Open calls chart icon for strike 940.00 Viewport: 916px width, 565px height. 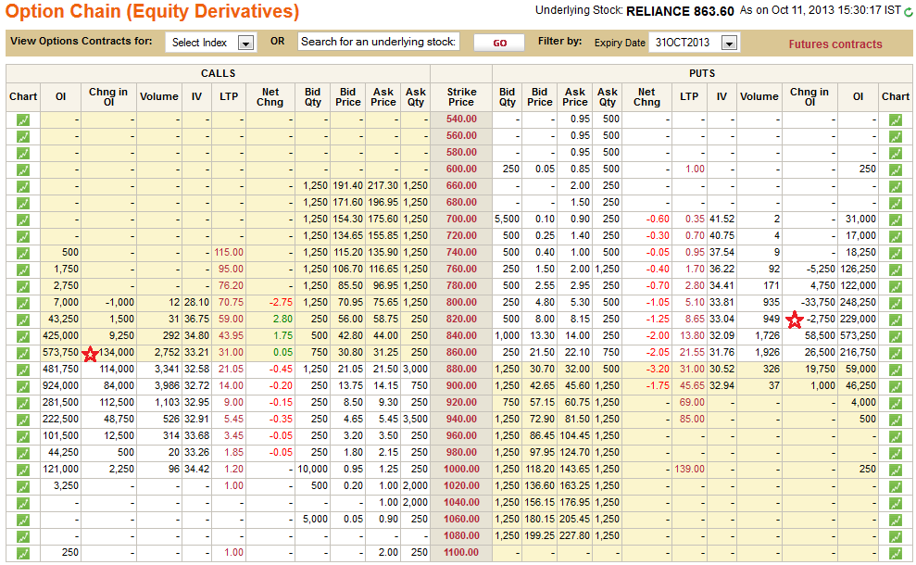pyautogui.click(x=23, y=421)
